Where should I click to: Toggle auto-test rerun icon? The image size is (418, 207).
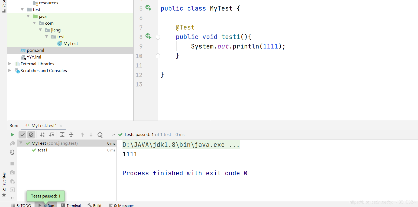pos(12,152)
